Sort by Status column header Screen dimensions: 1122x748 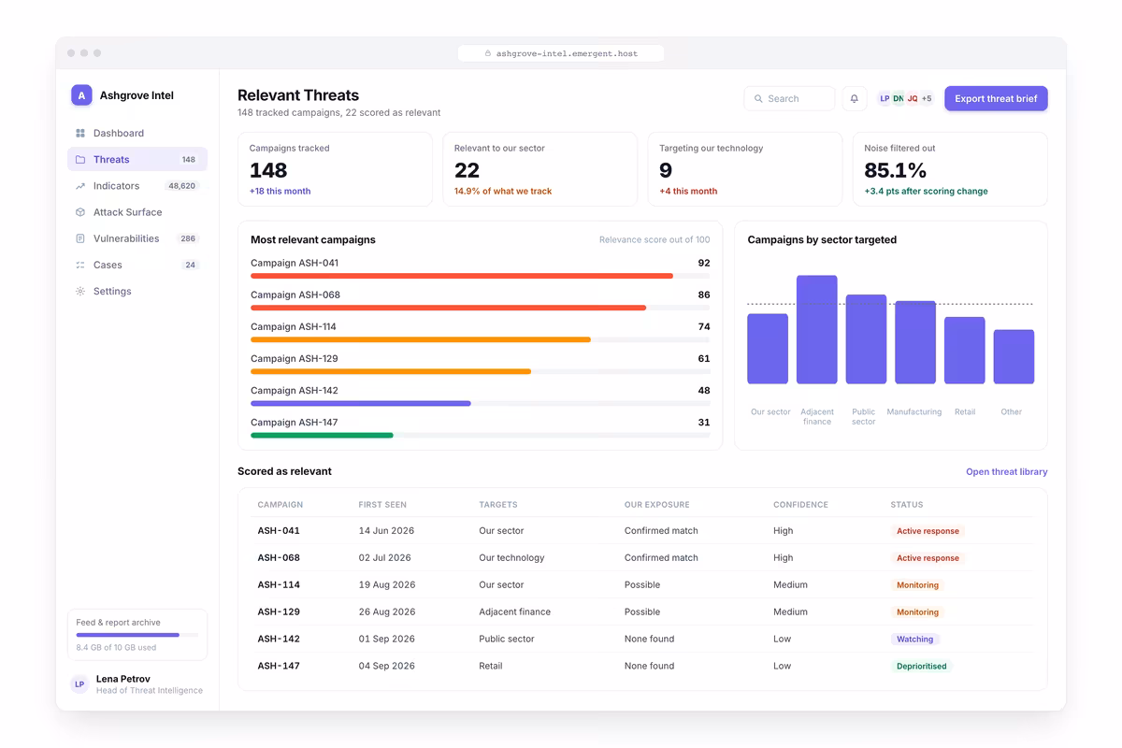coord(907,505)
